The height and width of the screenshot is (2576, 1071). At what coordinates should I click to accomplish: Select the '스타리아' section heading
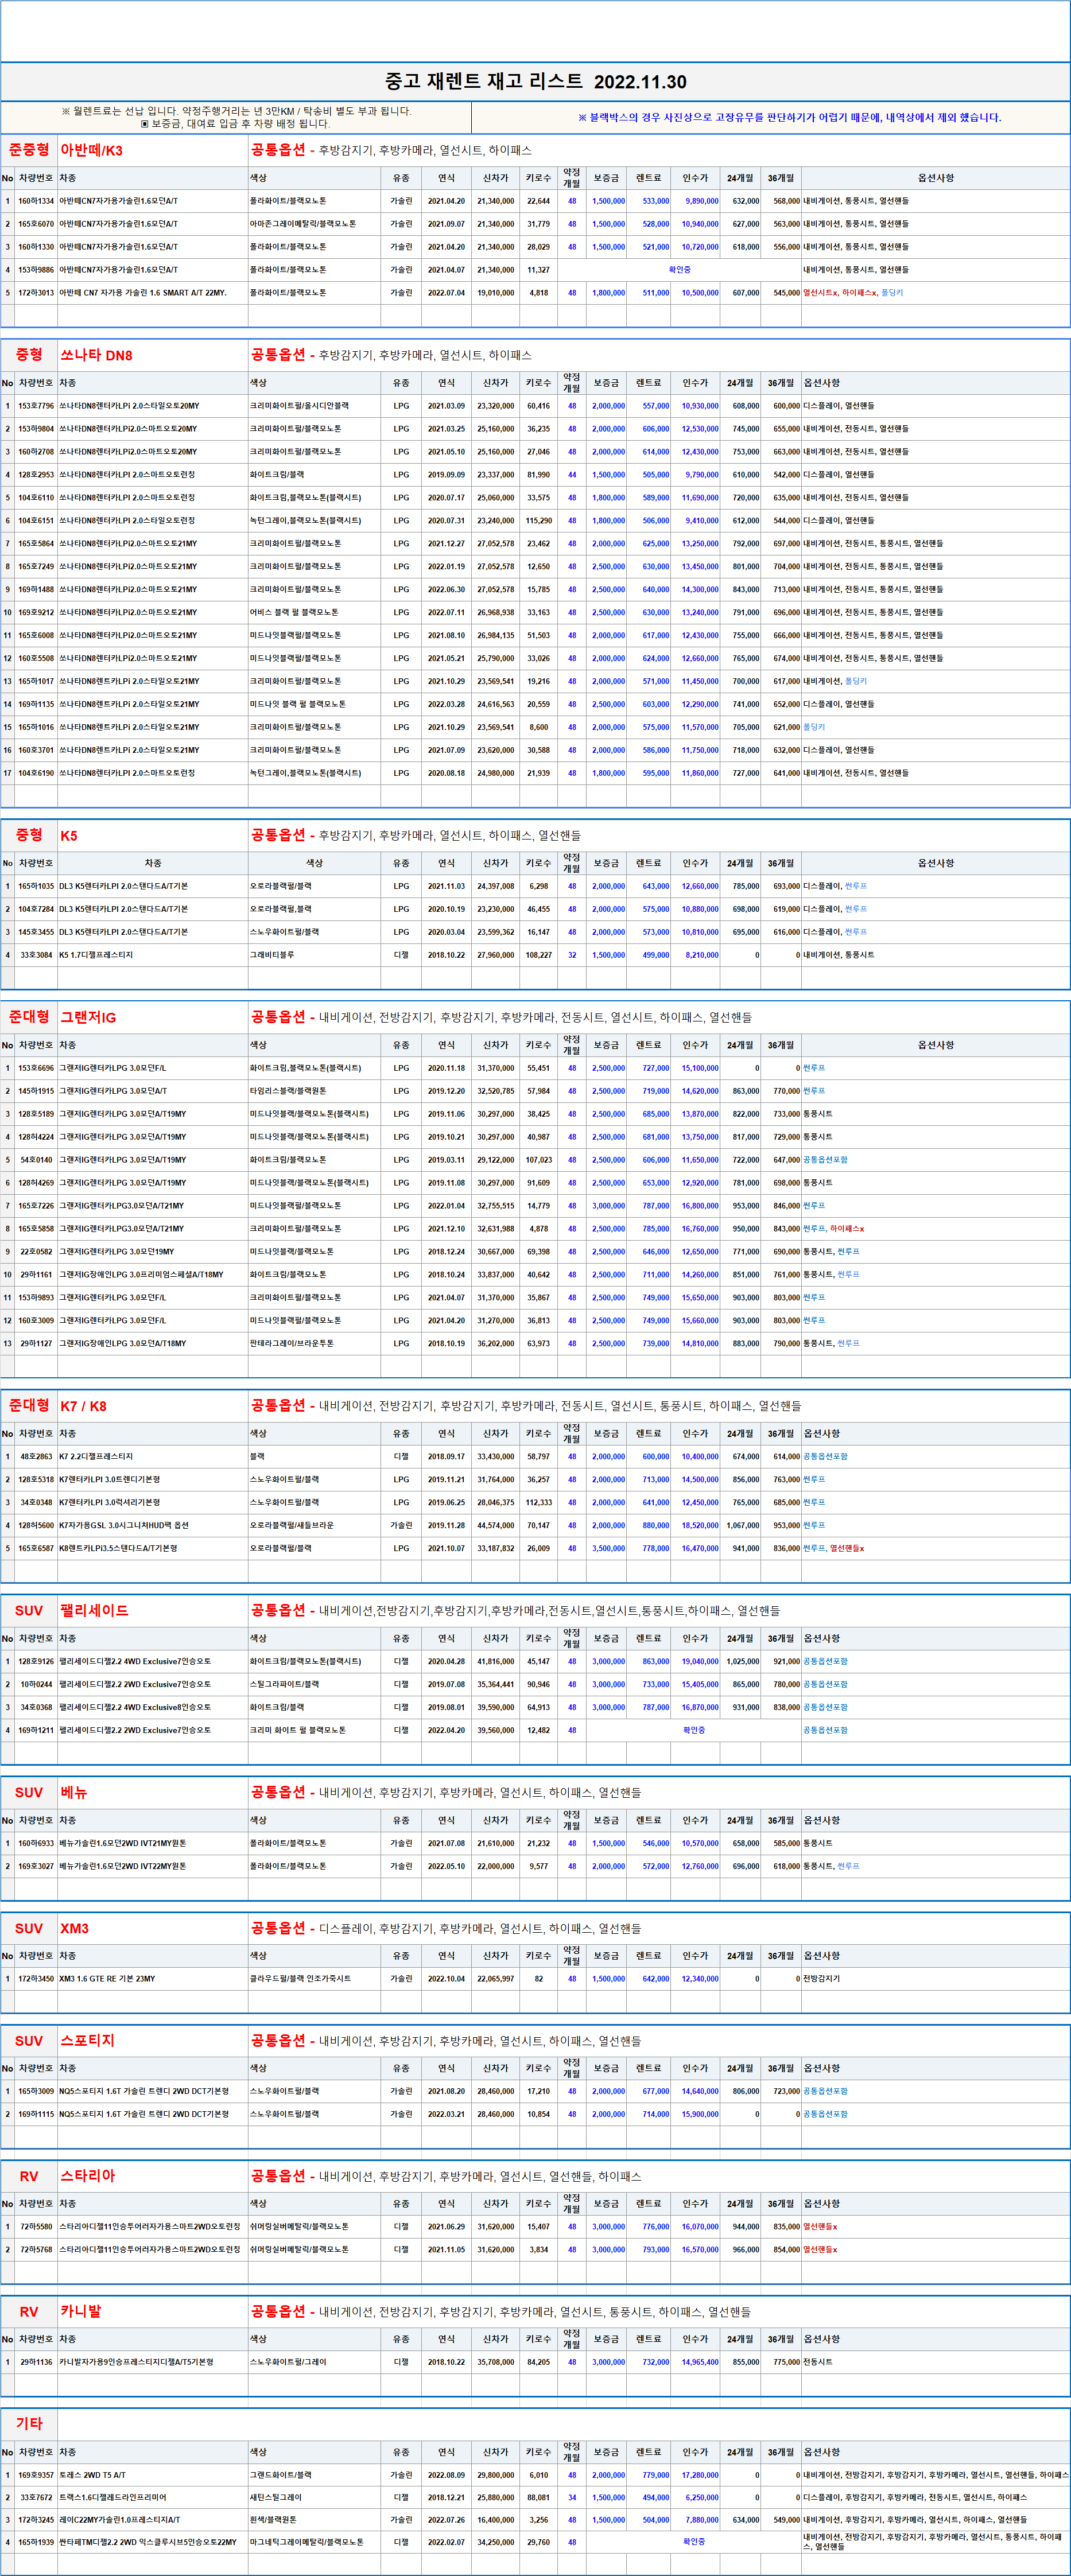pos(87,2176)
